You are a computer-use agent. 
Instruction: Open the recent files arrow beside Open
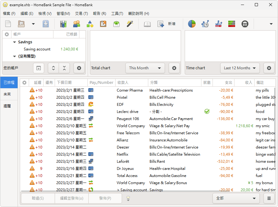click(33, 24)
